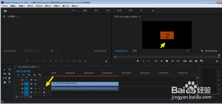Open the 序列(S) menu
Screen dimensions: 222x104
30,6
